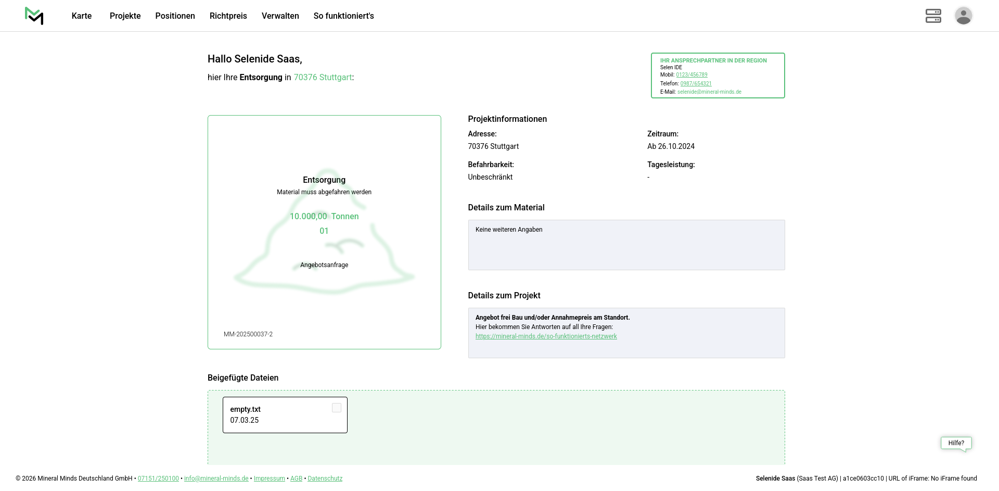The width and height of the screenshot is (999, 491).
Task: Open the Karte menu item
Action: (x=82, y=16)
